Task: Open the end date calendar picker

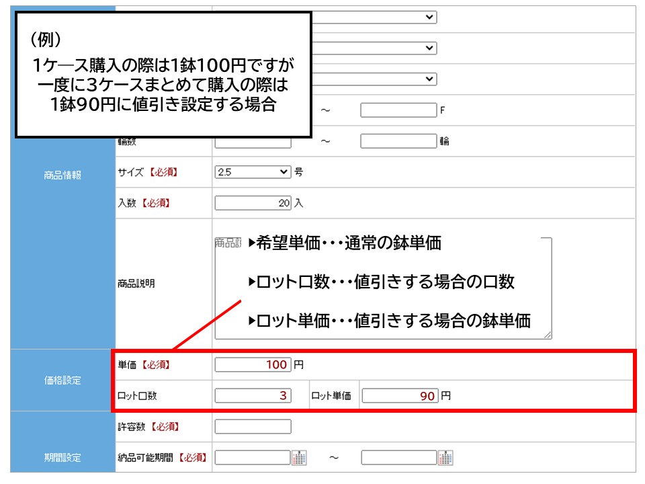Action: click(x=445, y=458)
